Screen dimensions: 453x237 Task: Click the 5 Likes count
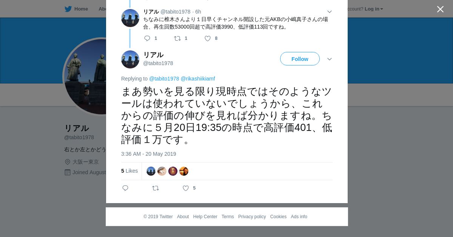click(129, 171)
